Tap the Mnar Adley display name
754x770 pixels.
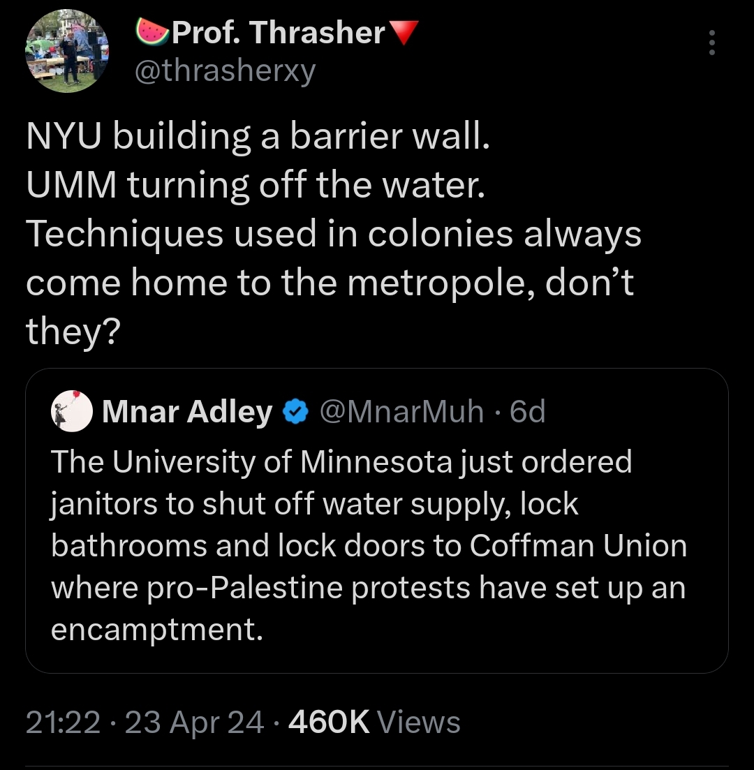coord(187,411)
